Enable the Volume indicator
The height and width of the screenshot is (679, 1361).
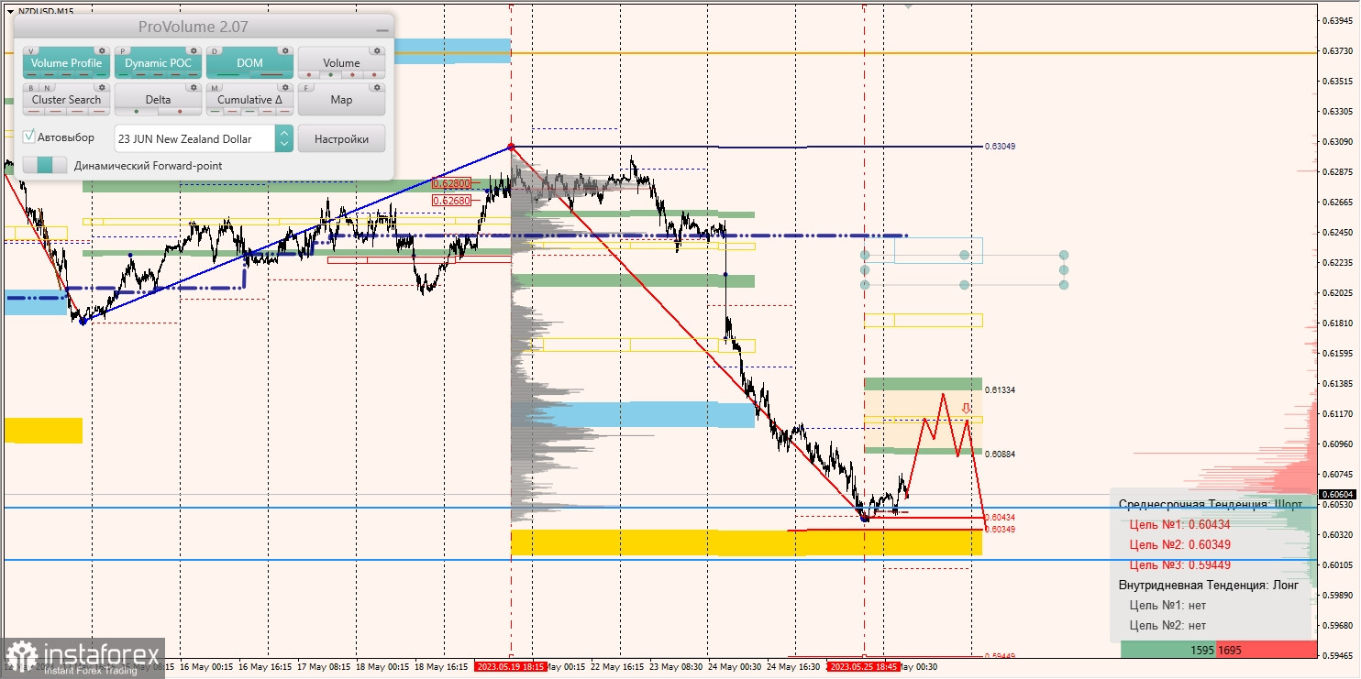(x=341, y=62)
